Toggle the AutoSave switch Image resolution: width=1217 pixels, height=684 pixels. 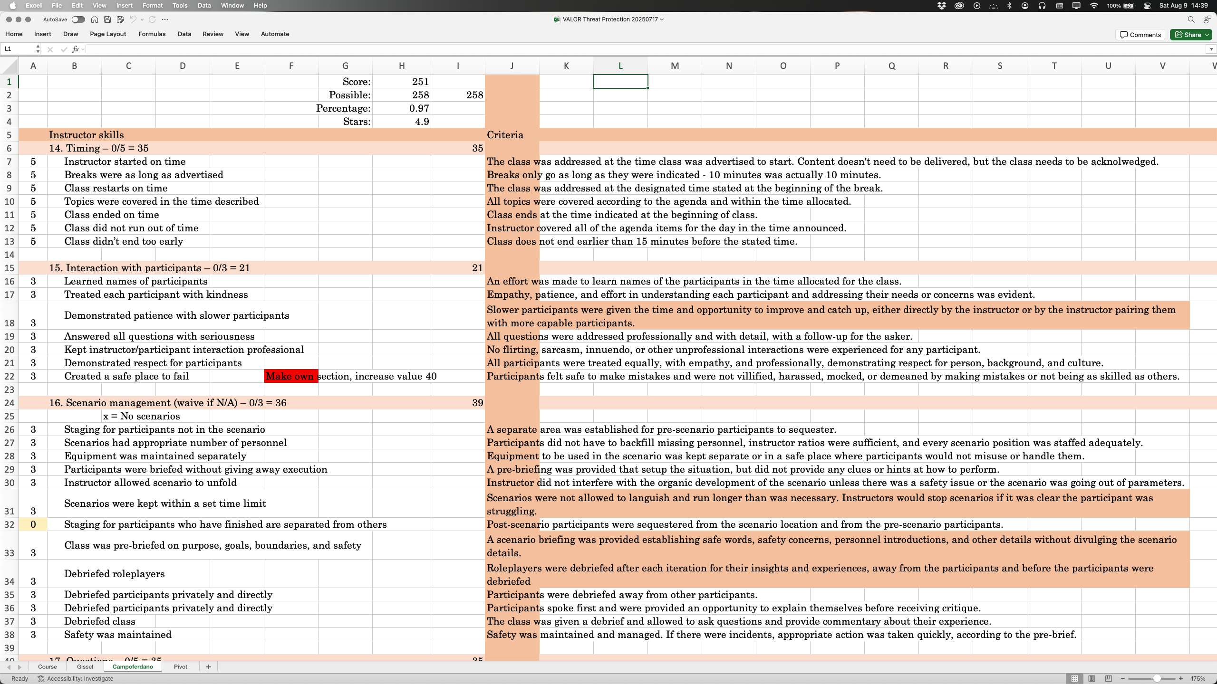78,19
